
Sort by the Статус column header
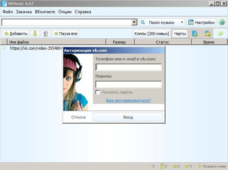pos(163,42)
